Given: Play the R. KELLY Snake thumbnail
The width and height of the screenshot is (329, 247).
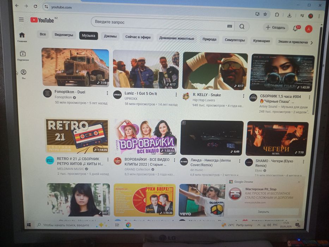Looking at the screenshot, I should pyautogui.click(x=215, y=71).
